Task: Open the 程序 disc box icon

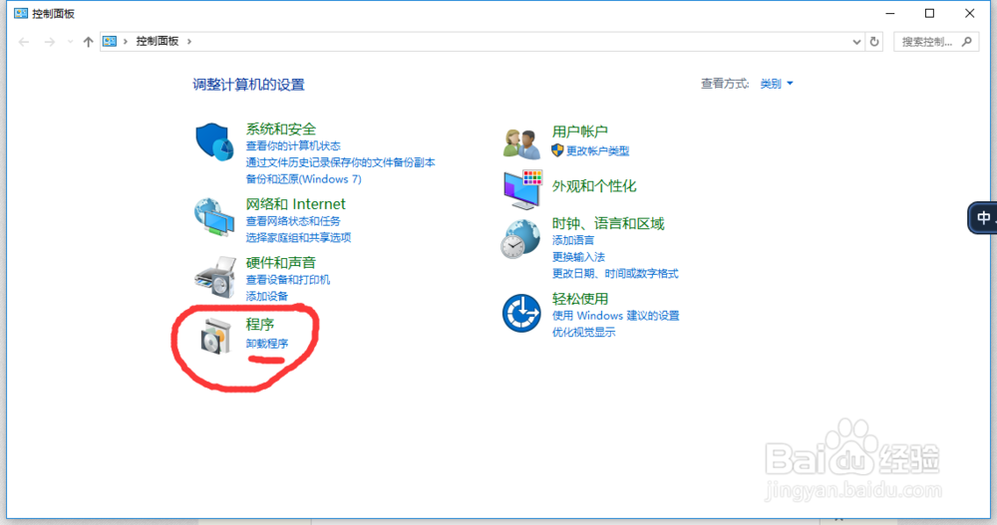Action: (x=215, y=337)
